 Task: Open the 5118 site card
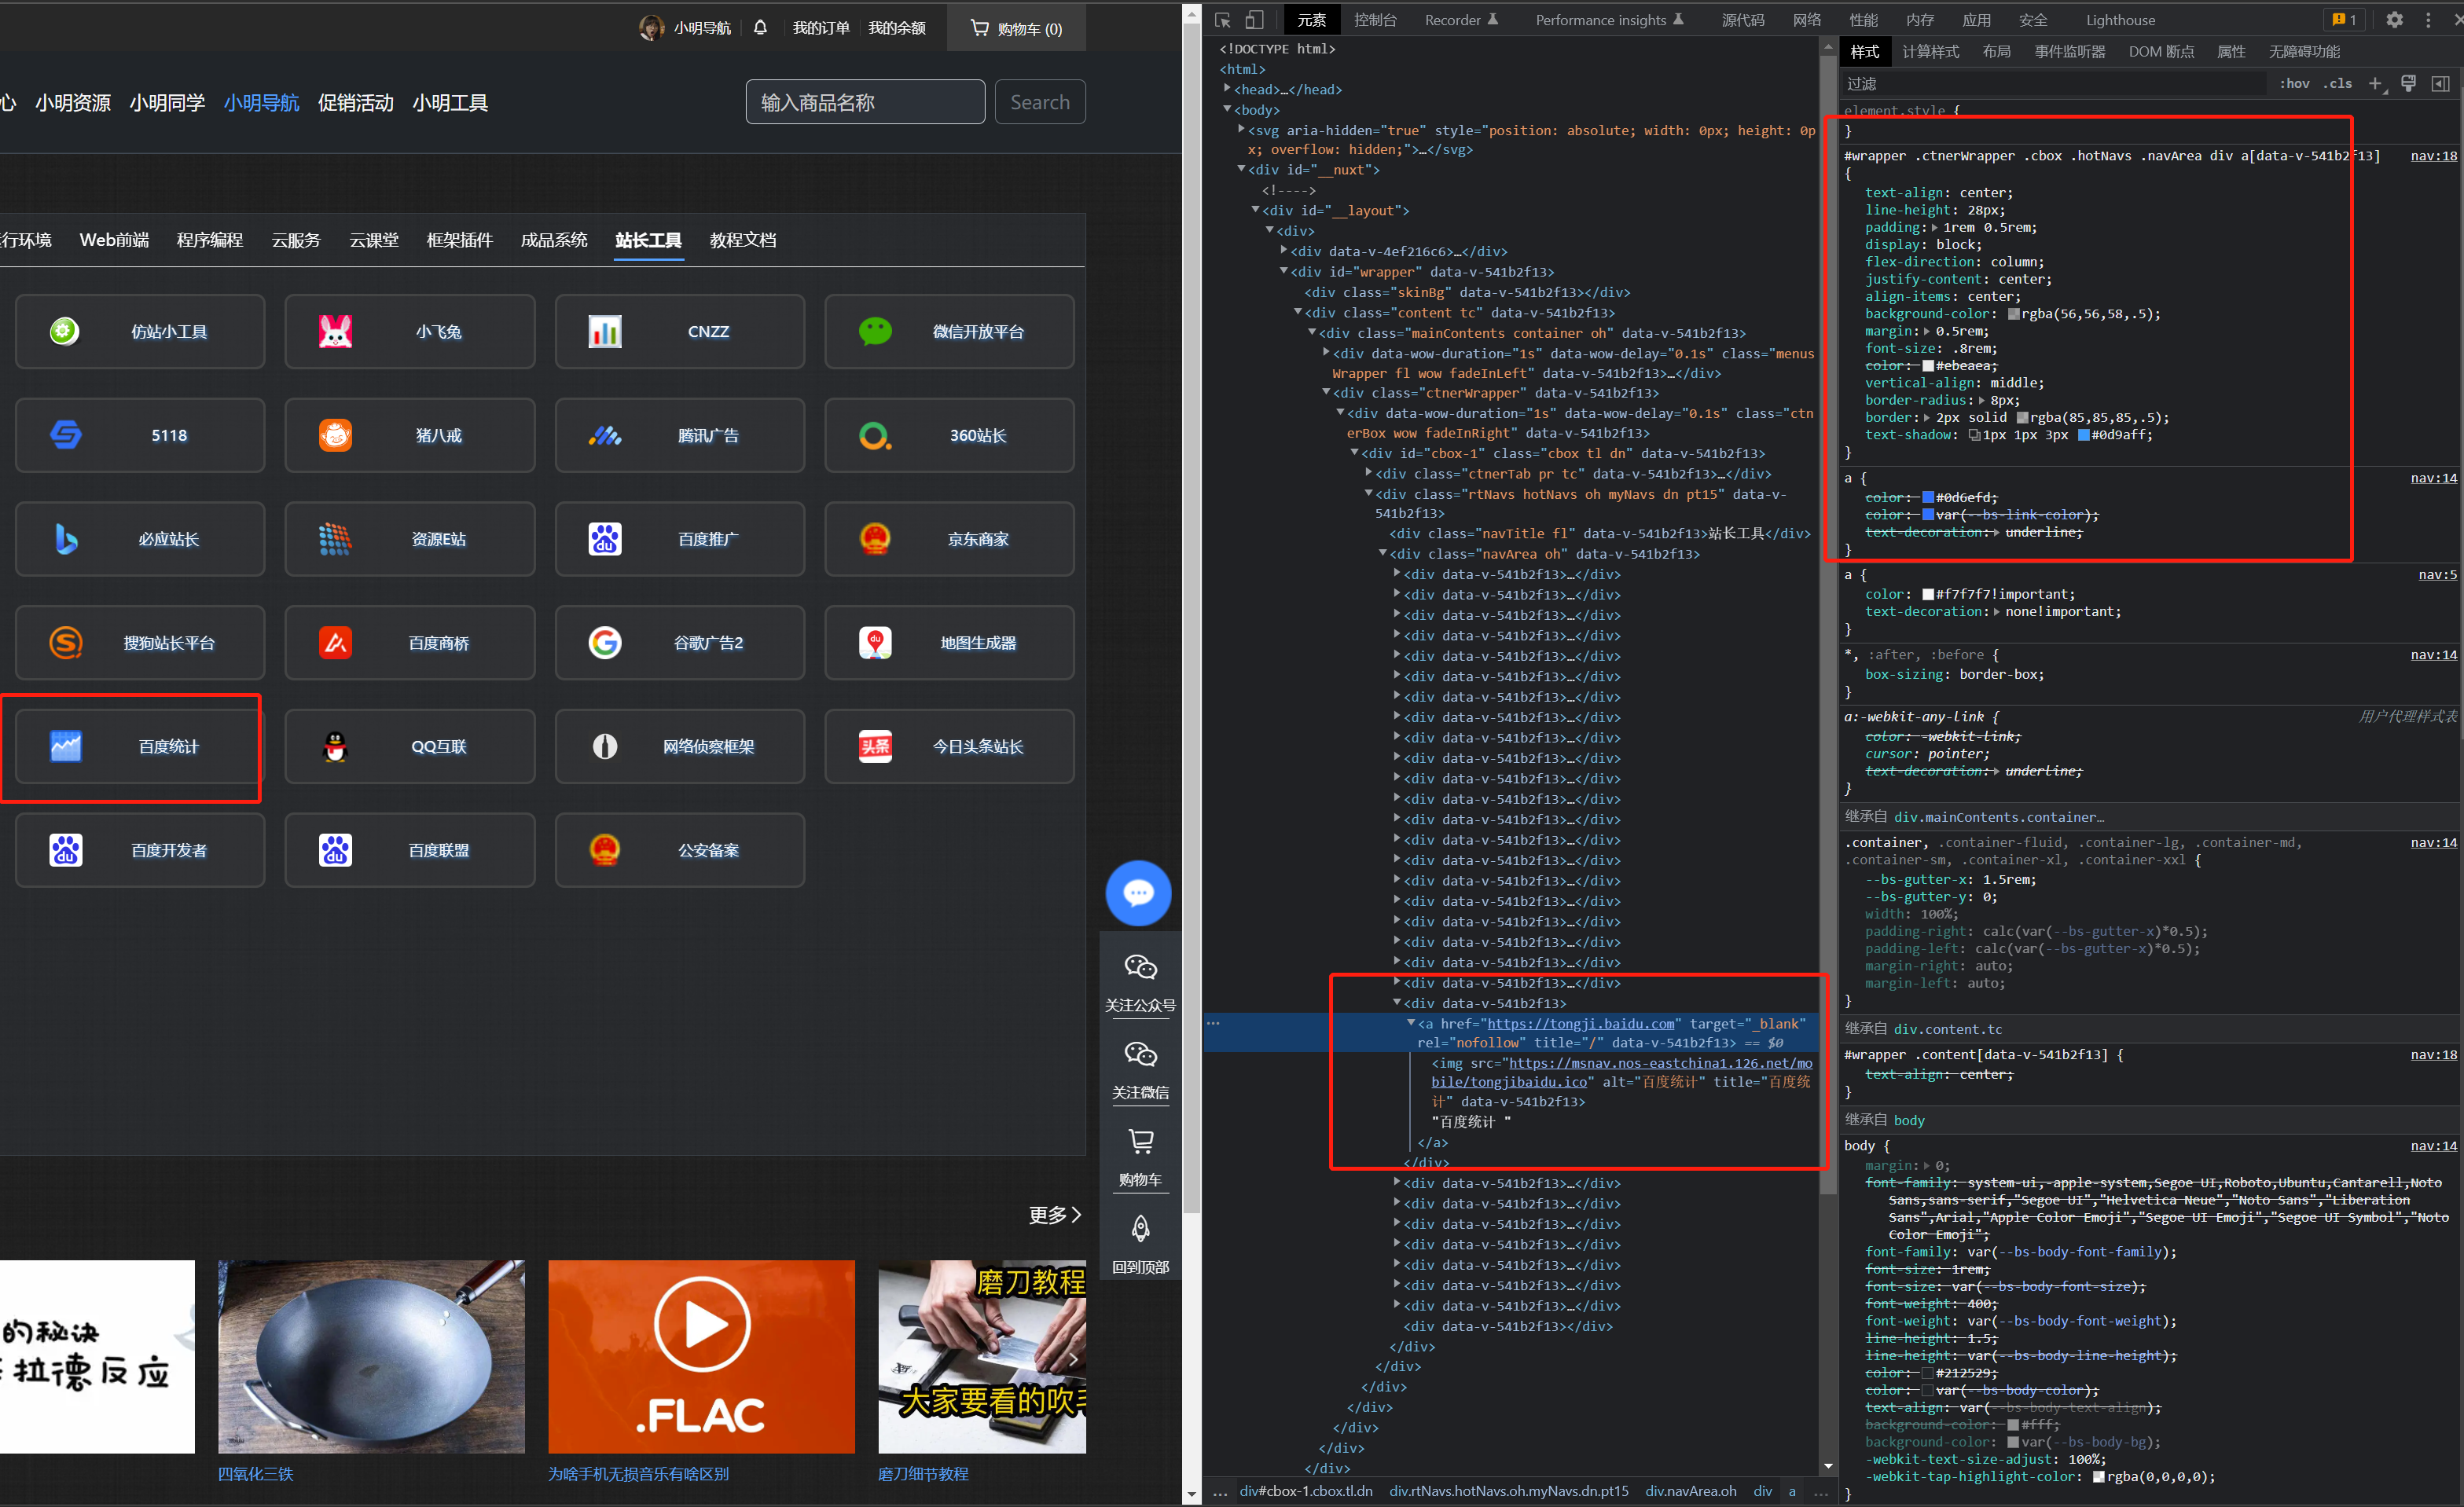(x=140, y=435)
